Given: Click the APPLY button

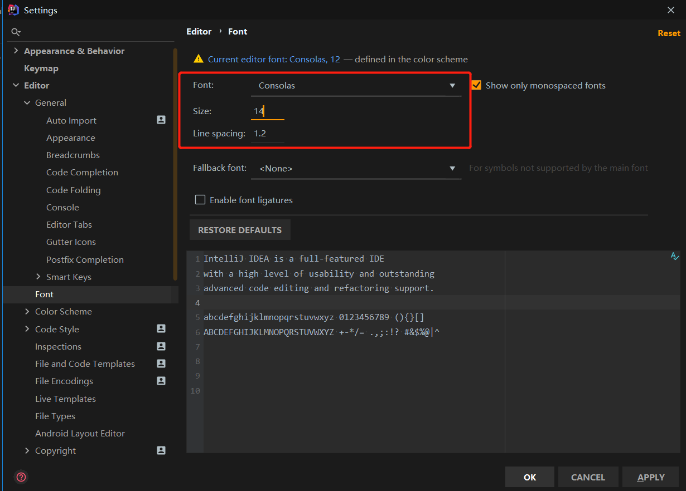Looking at the screenshot, I should [651, 477].
